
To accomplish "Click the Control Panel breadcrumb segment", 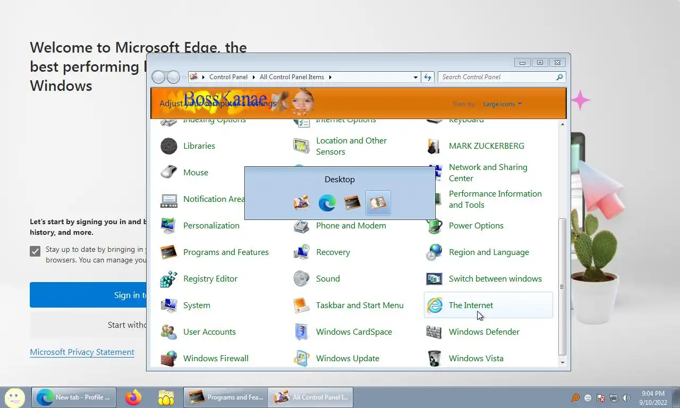I will (x=228, y=77).
